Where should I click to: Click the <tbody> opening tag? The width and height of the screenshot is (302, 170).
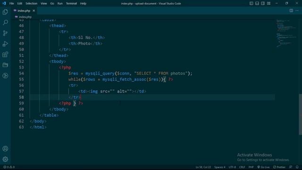pos(58,61)
